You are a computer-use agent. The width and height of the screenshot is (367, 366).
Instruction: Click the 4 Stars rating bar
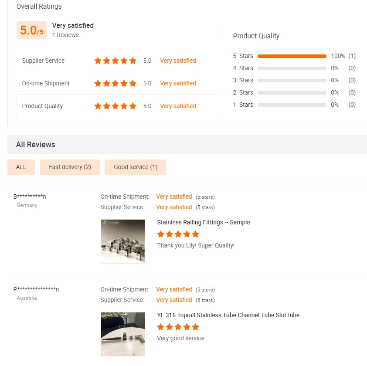292,68
